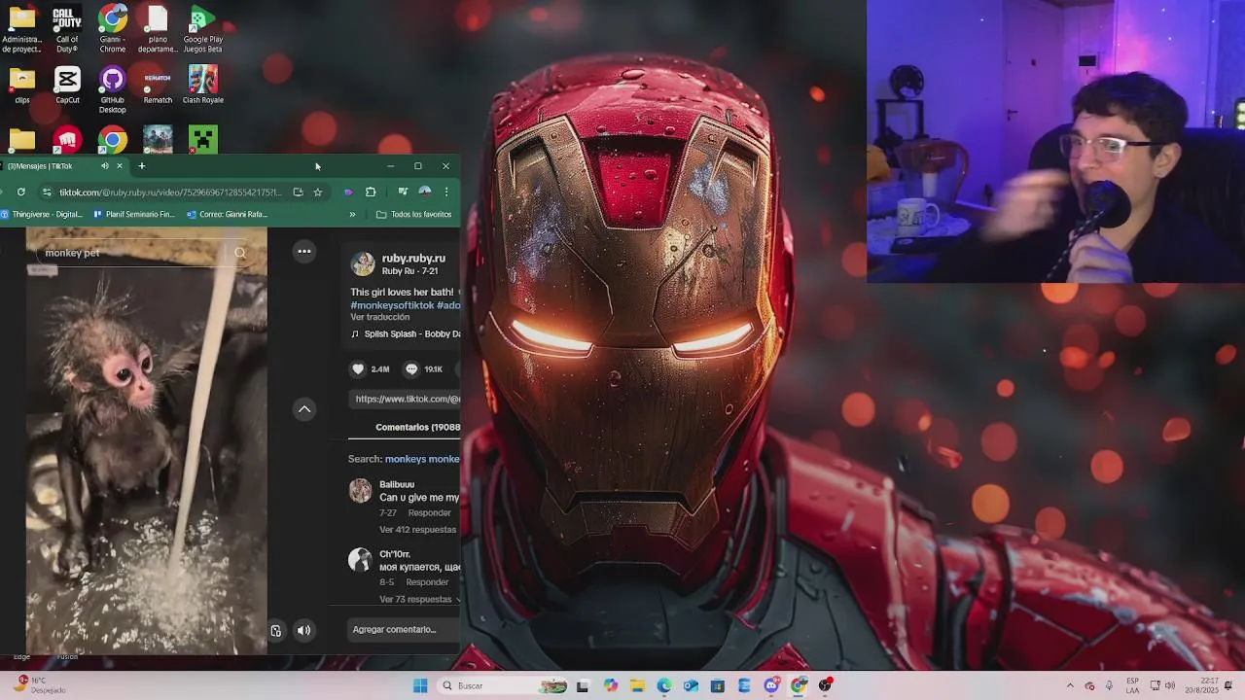The width and height of the screenshot is (1245, 700).
Task: Click the Agregar comentario input field
Action: click(405, 629)
